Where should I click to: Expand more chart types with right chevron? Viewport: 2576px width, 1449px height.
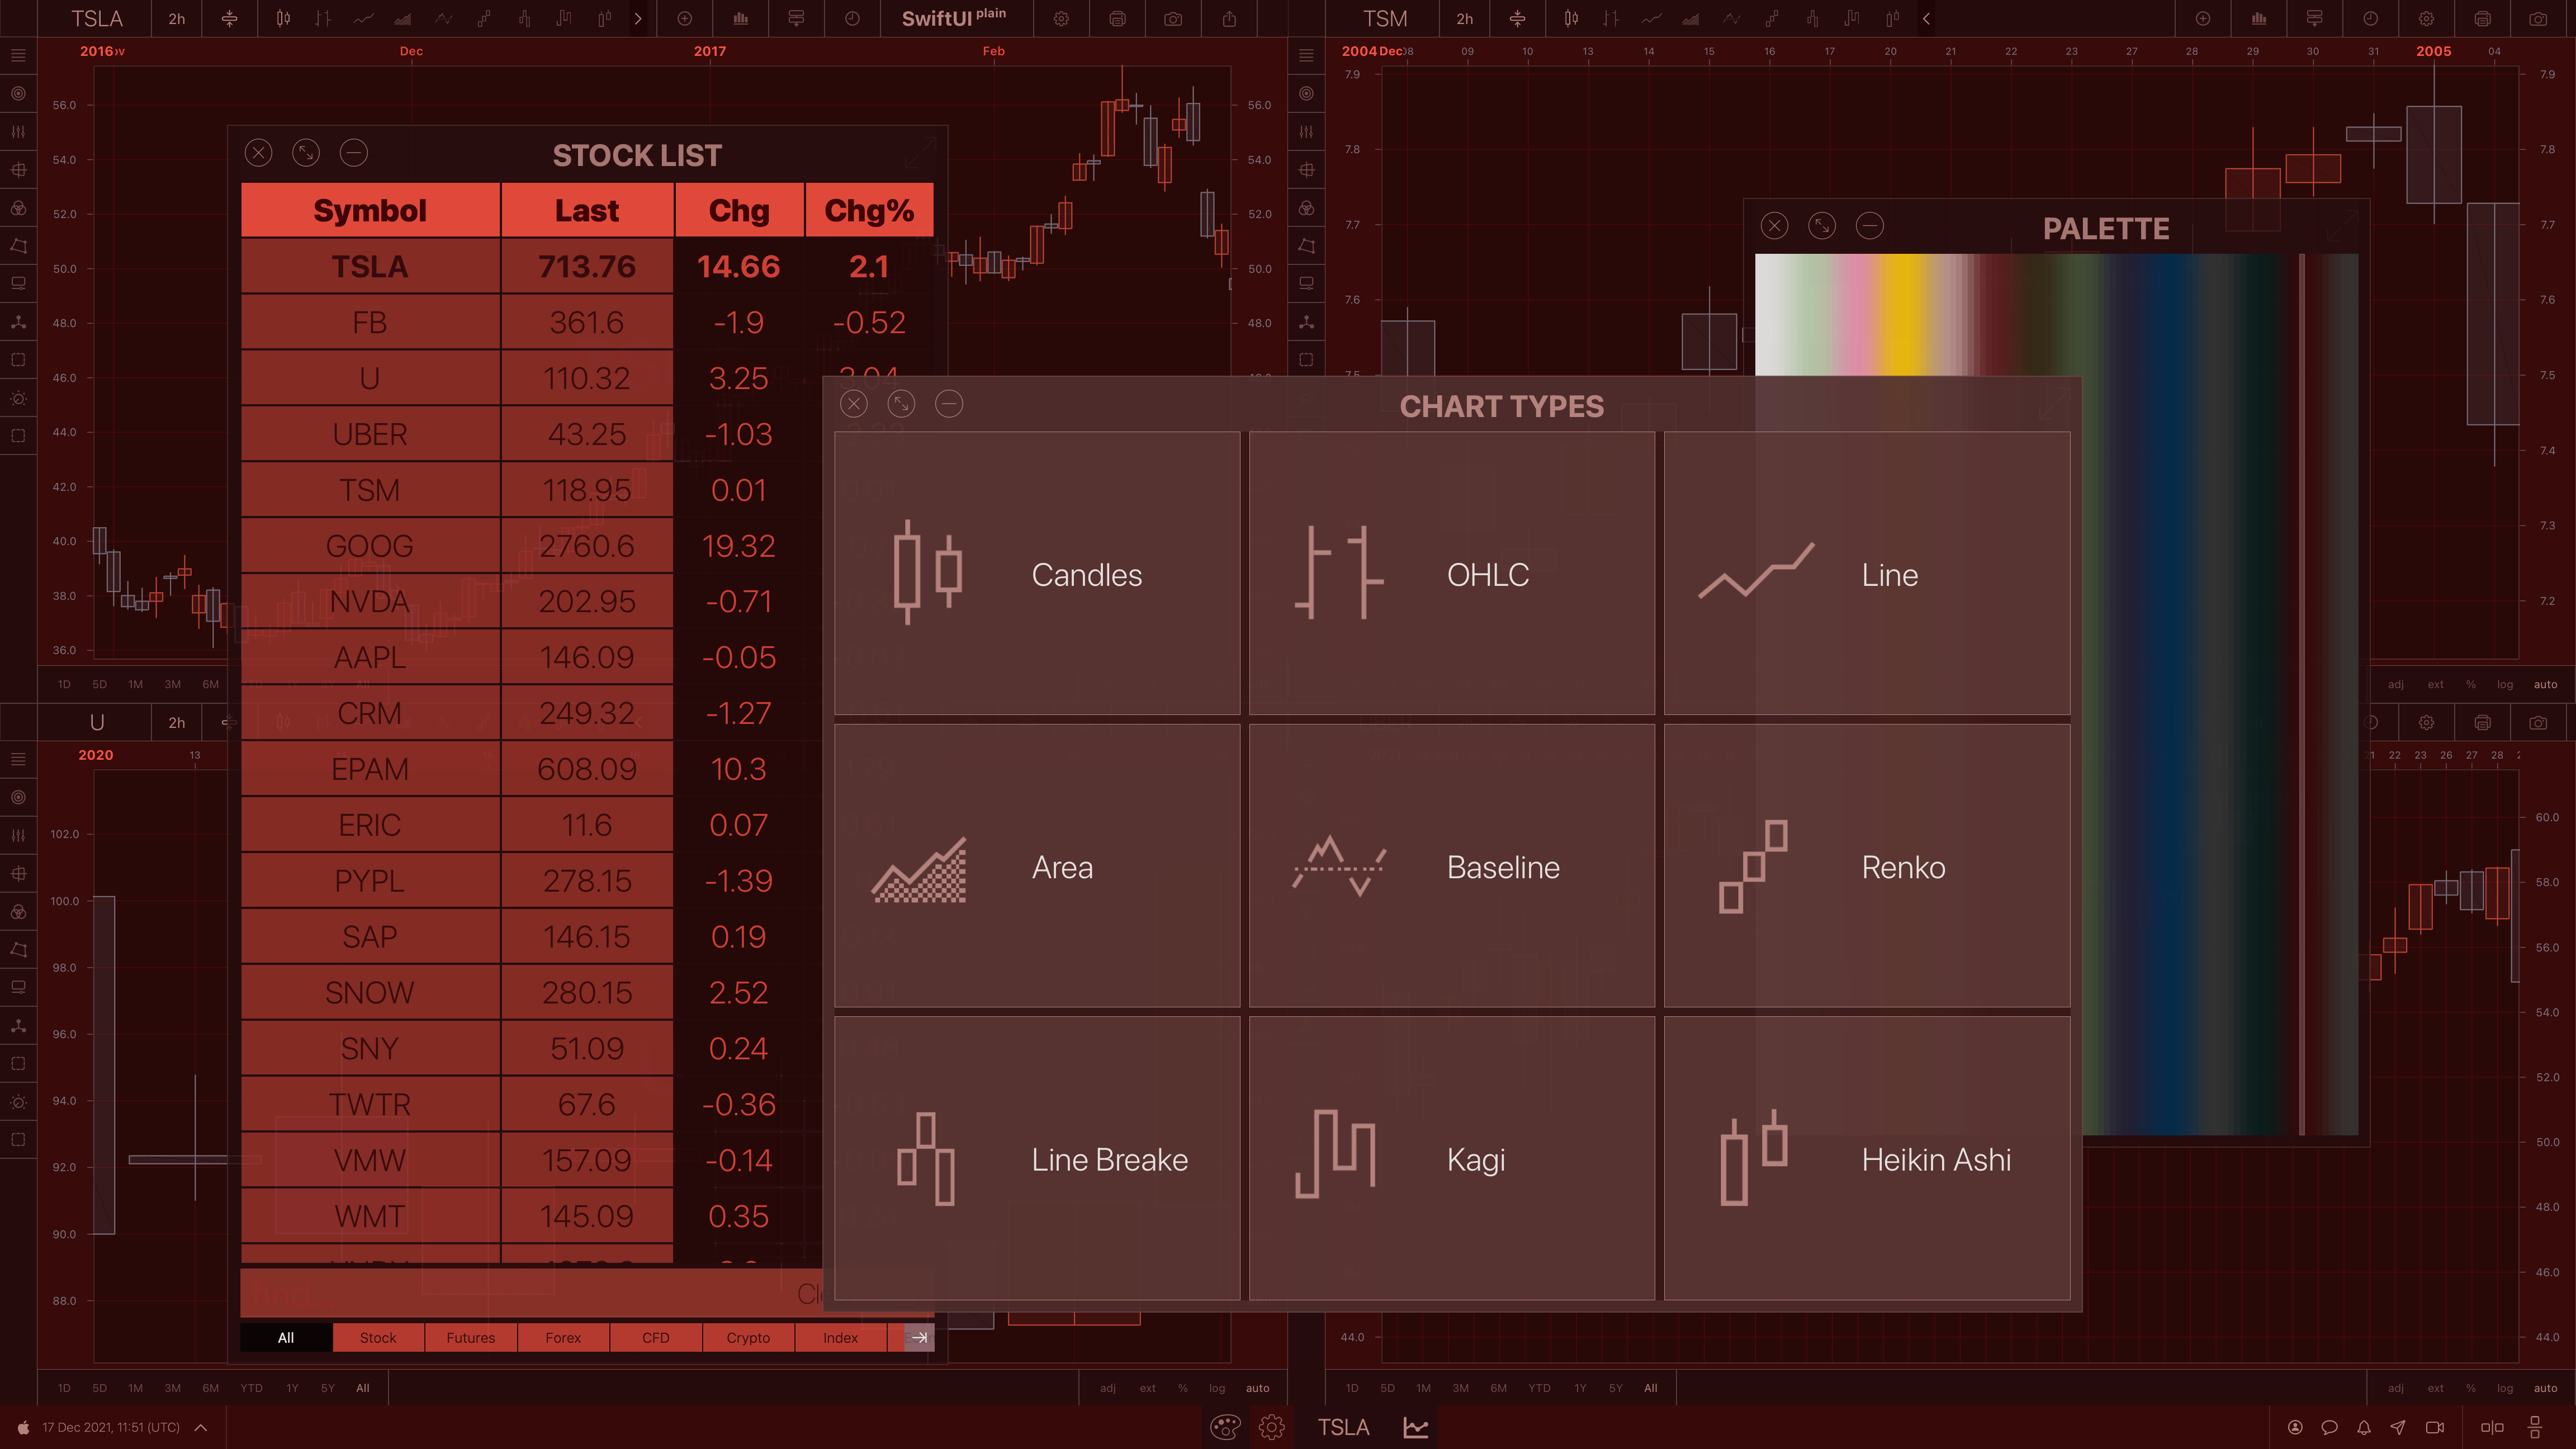coord(638,19)
